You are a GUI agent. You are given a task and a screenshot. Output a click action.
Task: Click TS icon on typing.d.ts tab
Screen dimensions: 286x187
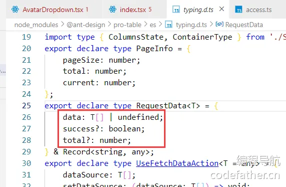[x=176, y=10]
